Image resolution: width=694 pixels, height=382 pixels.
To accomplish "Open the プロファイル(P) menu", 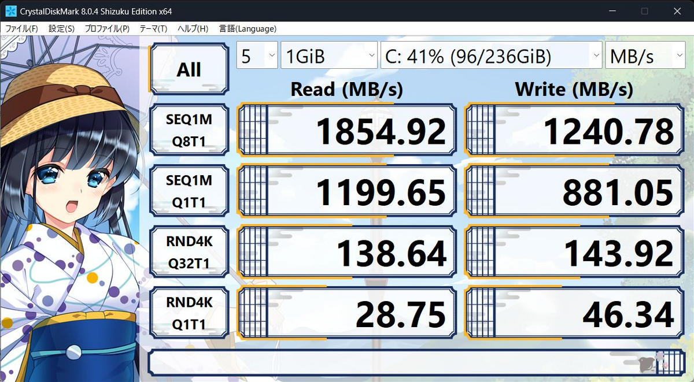I will [107, 28].
